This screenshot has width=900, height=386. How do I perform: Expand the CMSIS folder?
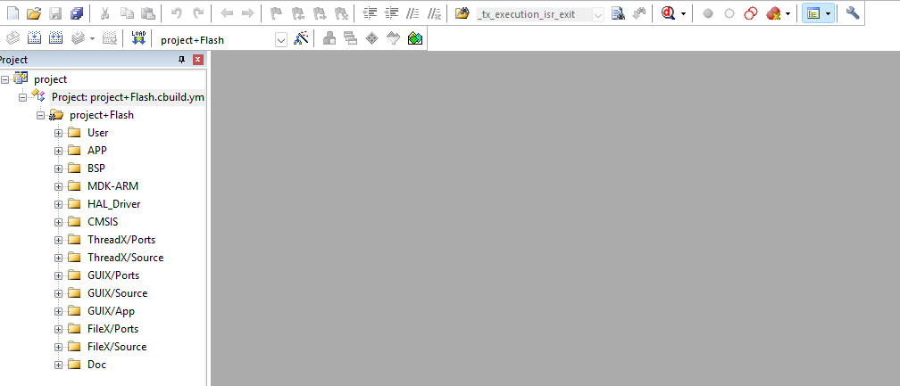point(59,222)
